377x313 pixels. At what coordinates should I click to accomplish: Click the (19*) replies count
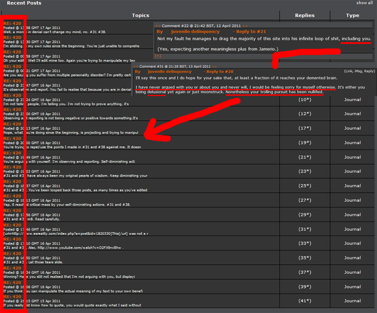tap(305, 142)
